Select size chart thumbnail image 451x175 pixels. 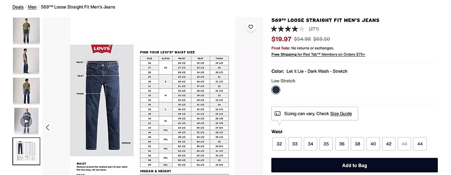(x=26, y=151)
